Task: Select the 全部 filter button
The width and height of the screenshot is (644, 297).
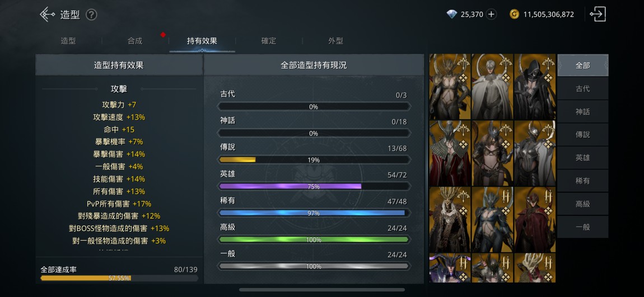Action: coord(583,65)
